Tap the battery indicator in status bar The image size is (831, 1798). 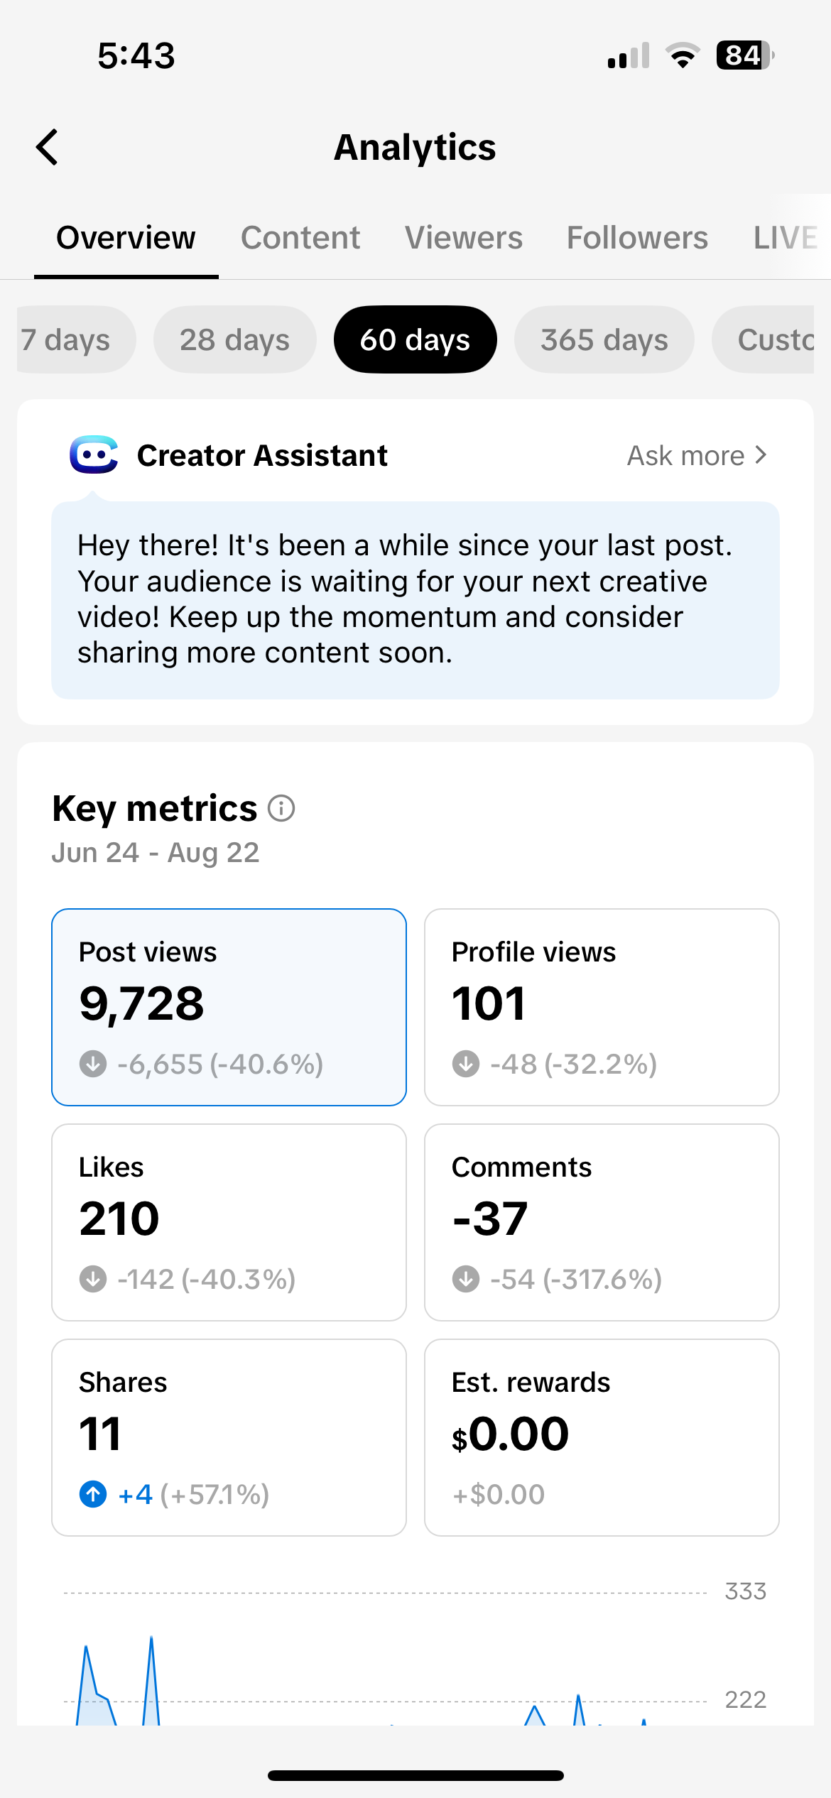pyautogui.click(x=744, y=55)
